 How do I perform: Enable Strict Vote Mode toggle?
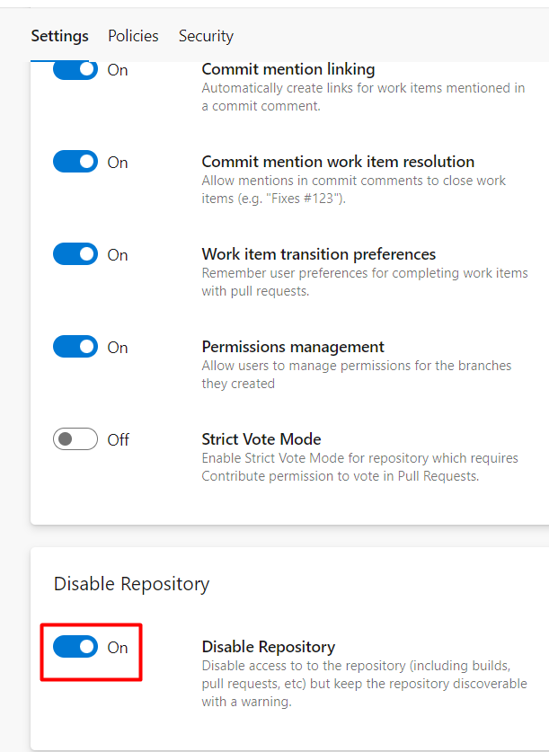pos(75,438)
